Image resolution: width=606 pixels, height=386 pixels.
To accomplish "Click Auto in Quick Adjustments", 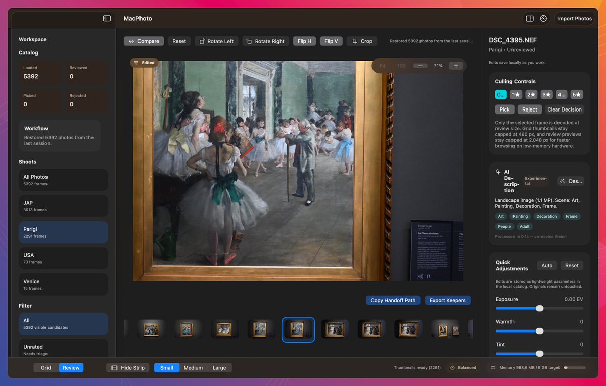I will (547, 265).
